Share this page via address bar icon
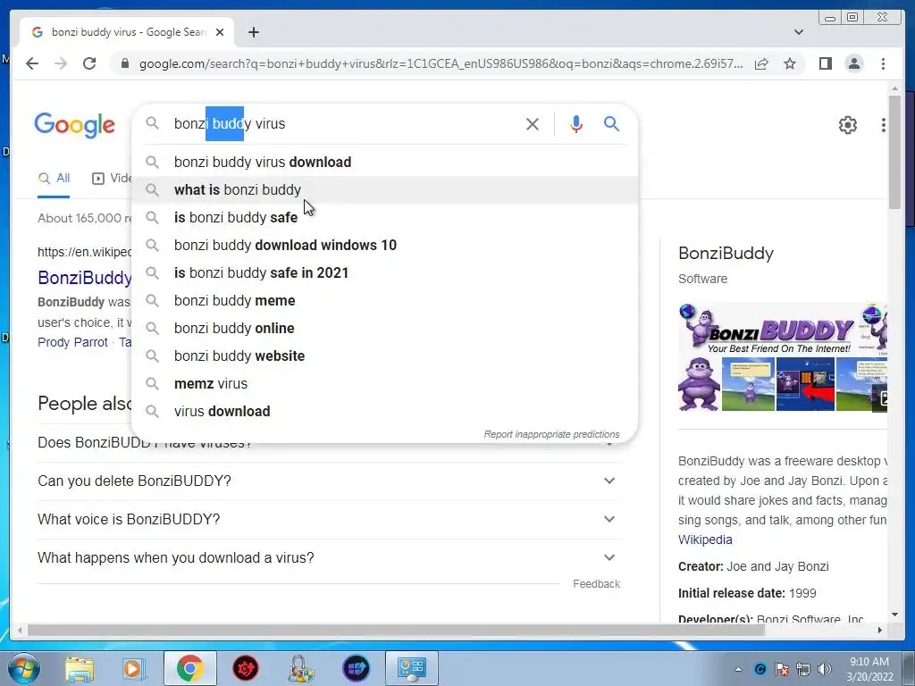 [761, 63]
